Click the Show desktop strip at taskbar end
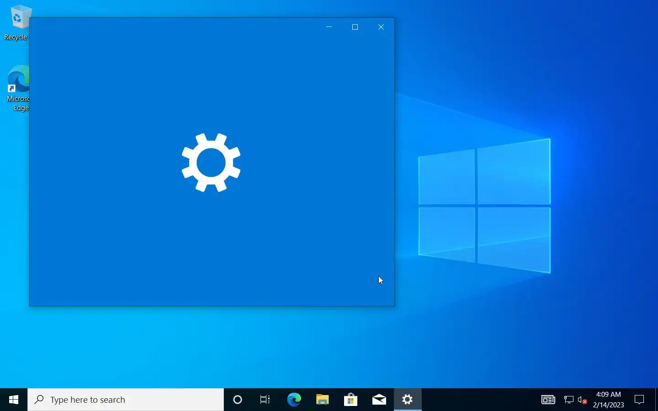The image size is (658, 411). click(657, 400)
